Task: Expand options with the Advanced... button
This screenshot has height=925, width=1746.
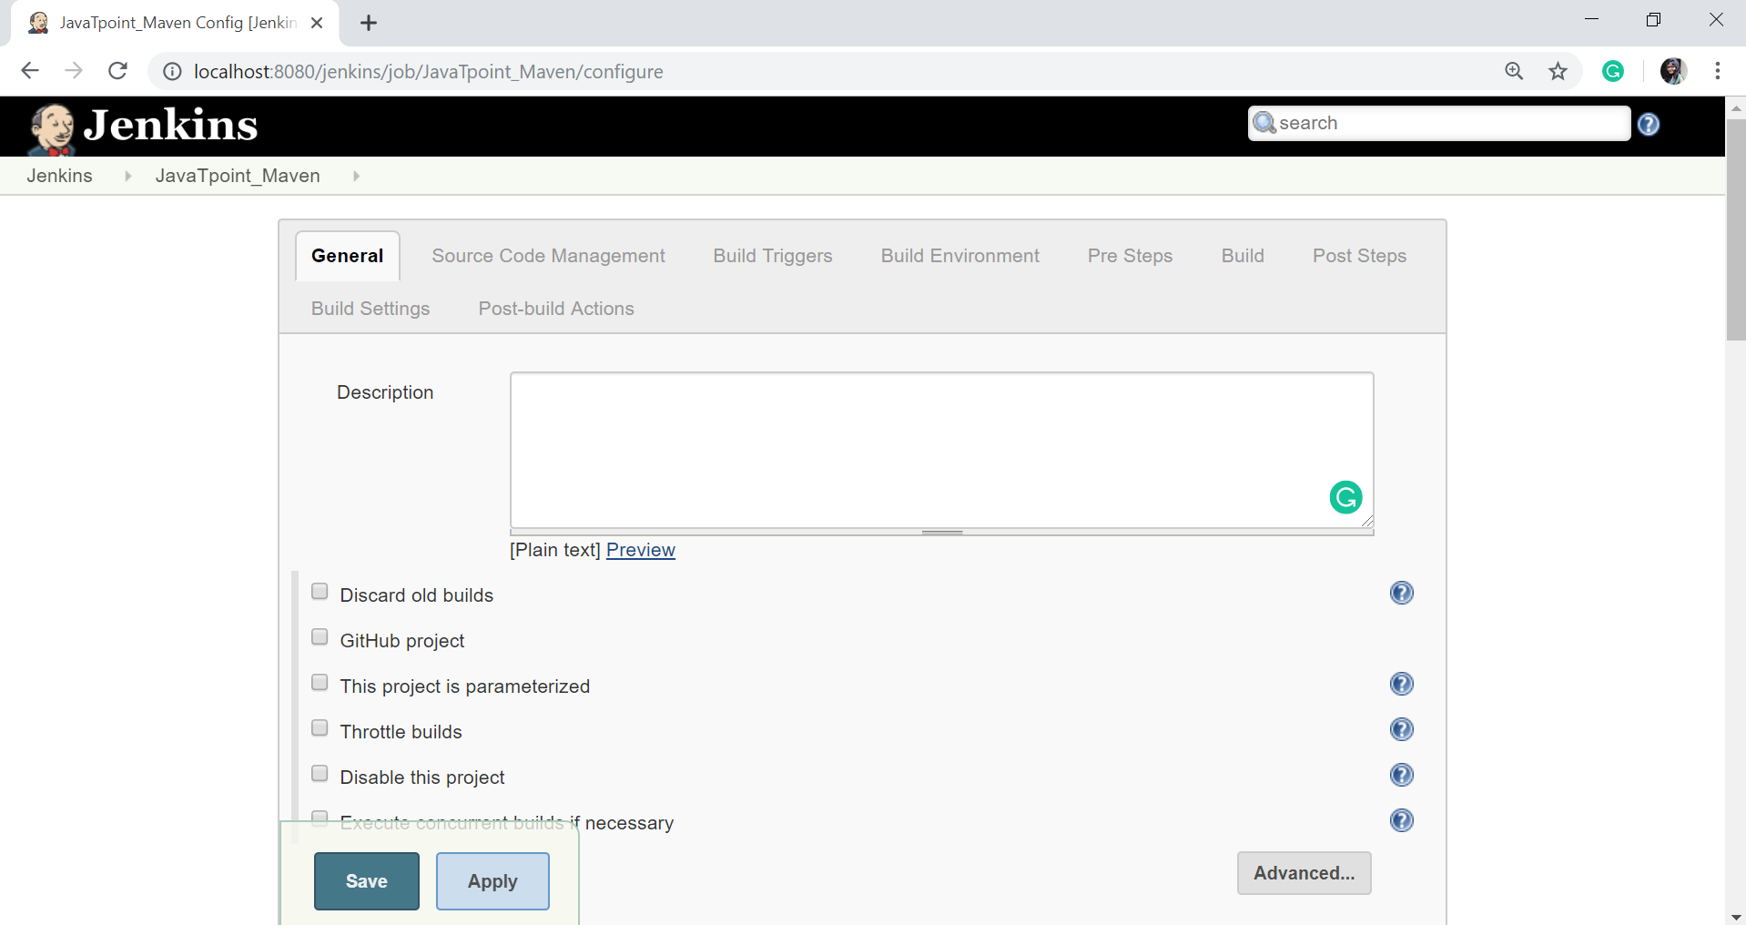Action: pyautogui.click(x=1303, y=873)
